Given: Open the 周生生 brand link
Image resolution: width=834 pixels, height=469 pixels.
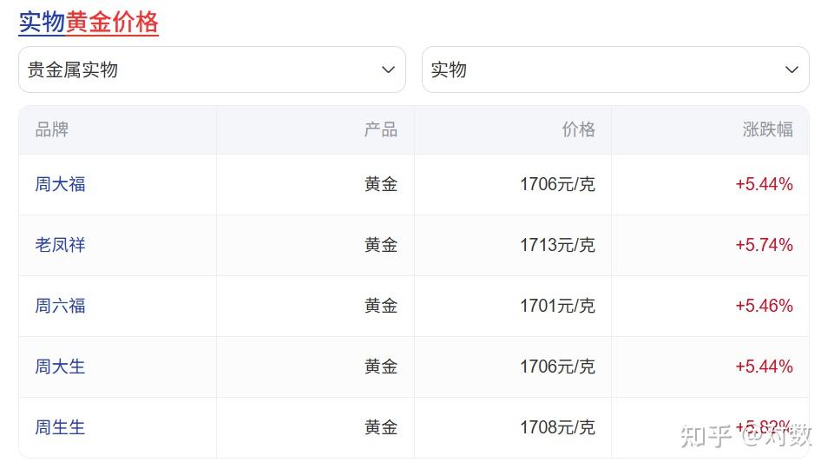Looking at the screenshot, I should pyautogui.click(x=61, y=427).
